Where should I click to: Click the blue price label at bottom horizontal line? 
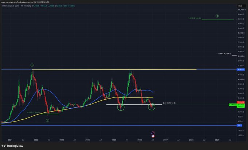(240, 125)
